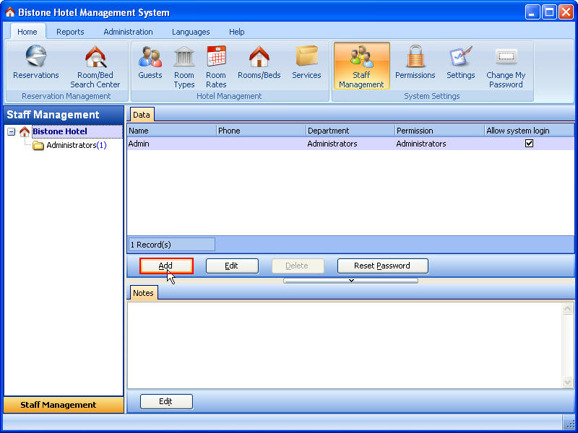Collapse the Bistone Hotel tree node

click(12, 131)
